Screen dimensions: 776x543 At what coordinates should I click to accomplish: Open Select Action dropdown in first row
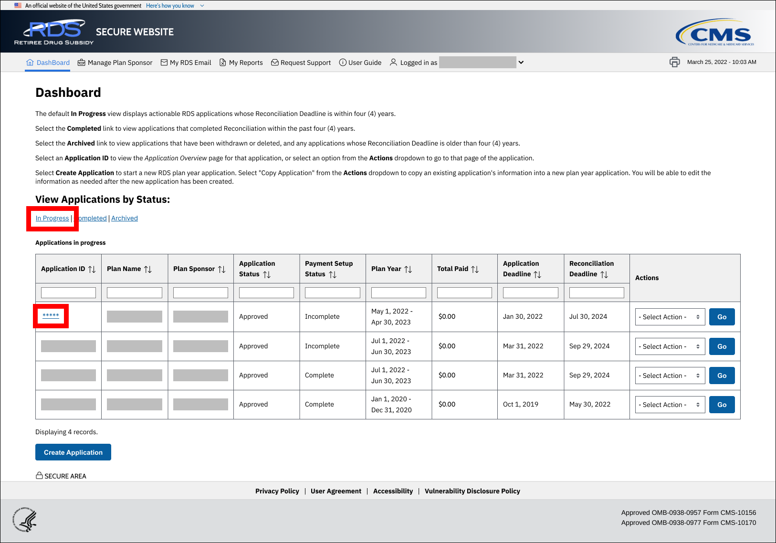point(670,317)
